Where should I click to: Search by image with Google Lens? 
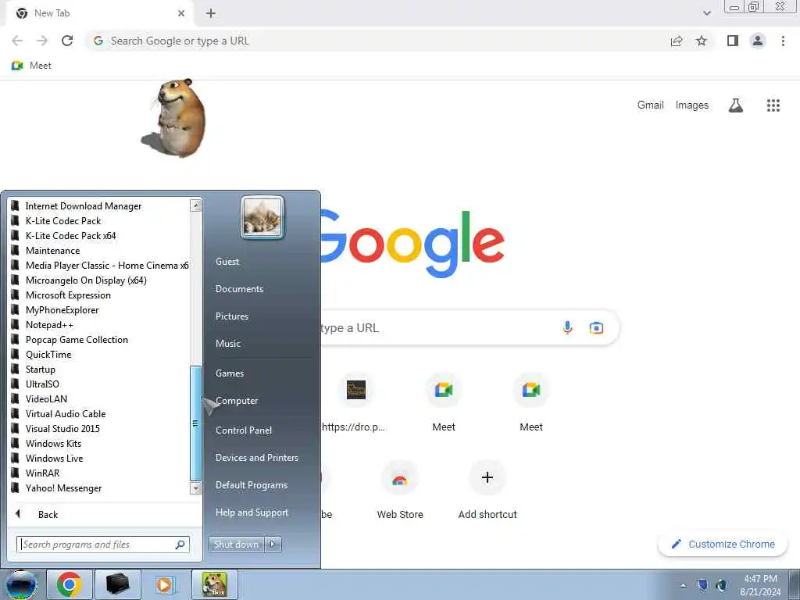(x=596, y=327)
